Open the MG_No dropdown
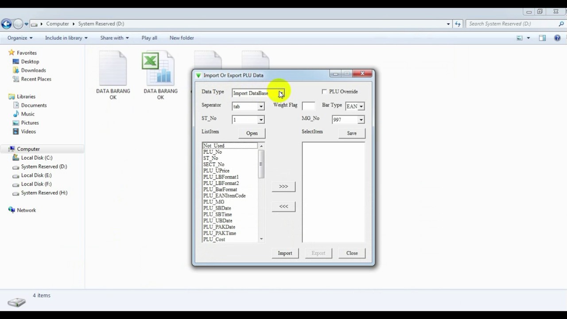Image resolution: width=567 pixels, height=319 pixels. pyautogui.click(x=361, y=120)
